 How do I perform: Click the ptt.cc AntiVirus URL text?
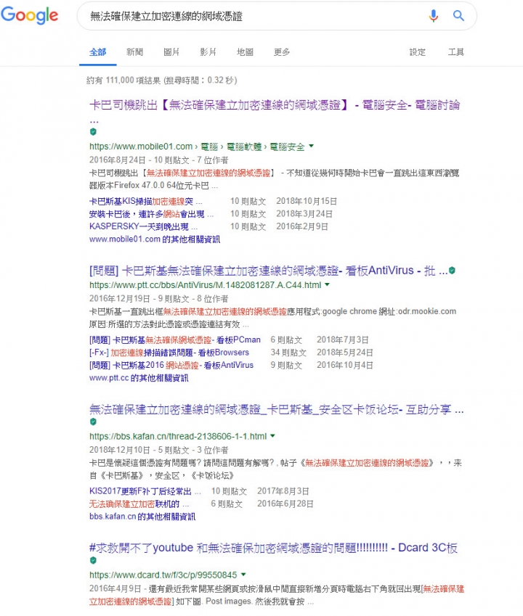(x=206, y=285)
